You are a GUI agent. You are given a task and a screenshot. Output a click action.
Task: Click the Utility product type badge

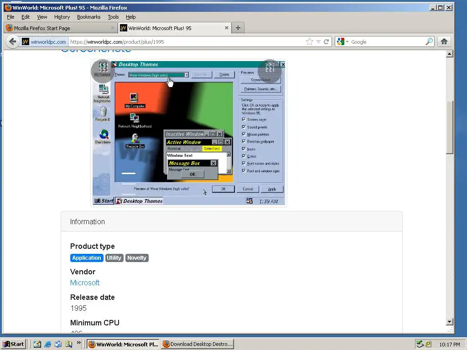[114, 258]
